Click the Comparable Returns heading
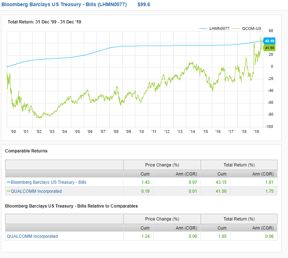 click(26, 151)
